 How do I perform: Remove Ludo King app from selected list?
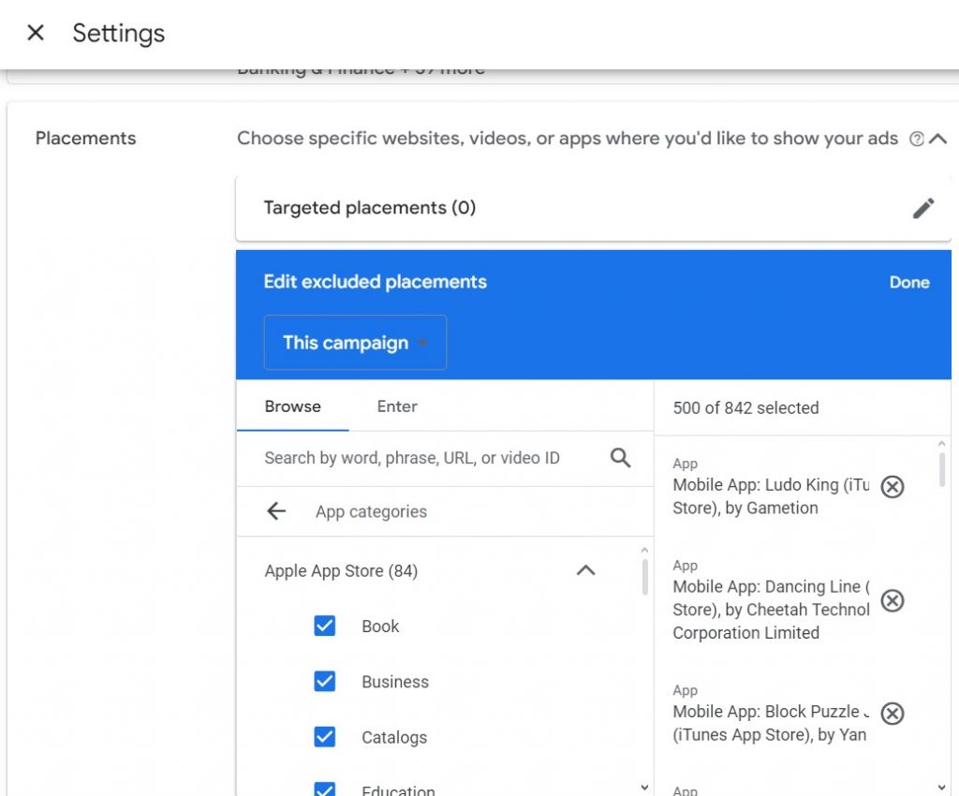pyautogui.click(x=893, y=487)
